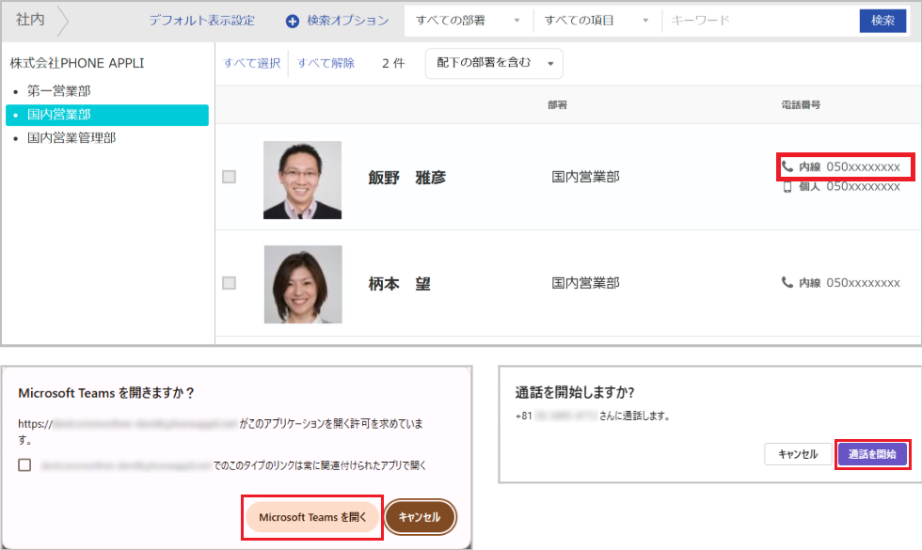922x550 pixels.
Task: Focus the キーワード search field
Action: click(x=761, y=21)
